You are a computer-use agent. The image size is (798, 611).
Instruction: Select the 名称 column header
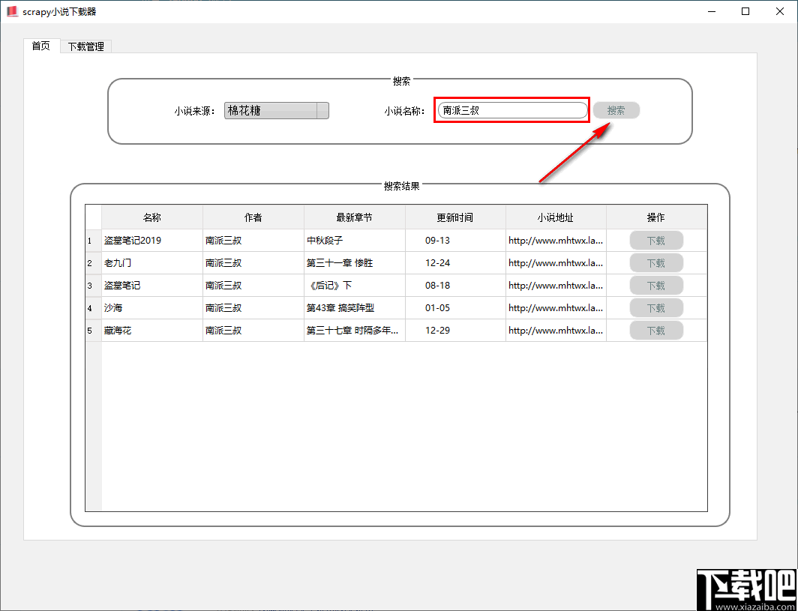coord(151,217)
